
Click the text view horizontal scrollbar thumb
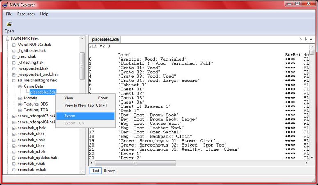pyautogui.click(x=135, y=163)
